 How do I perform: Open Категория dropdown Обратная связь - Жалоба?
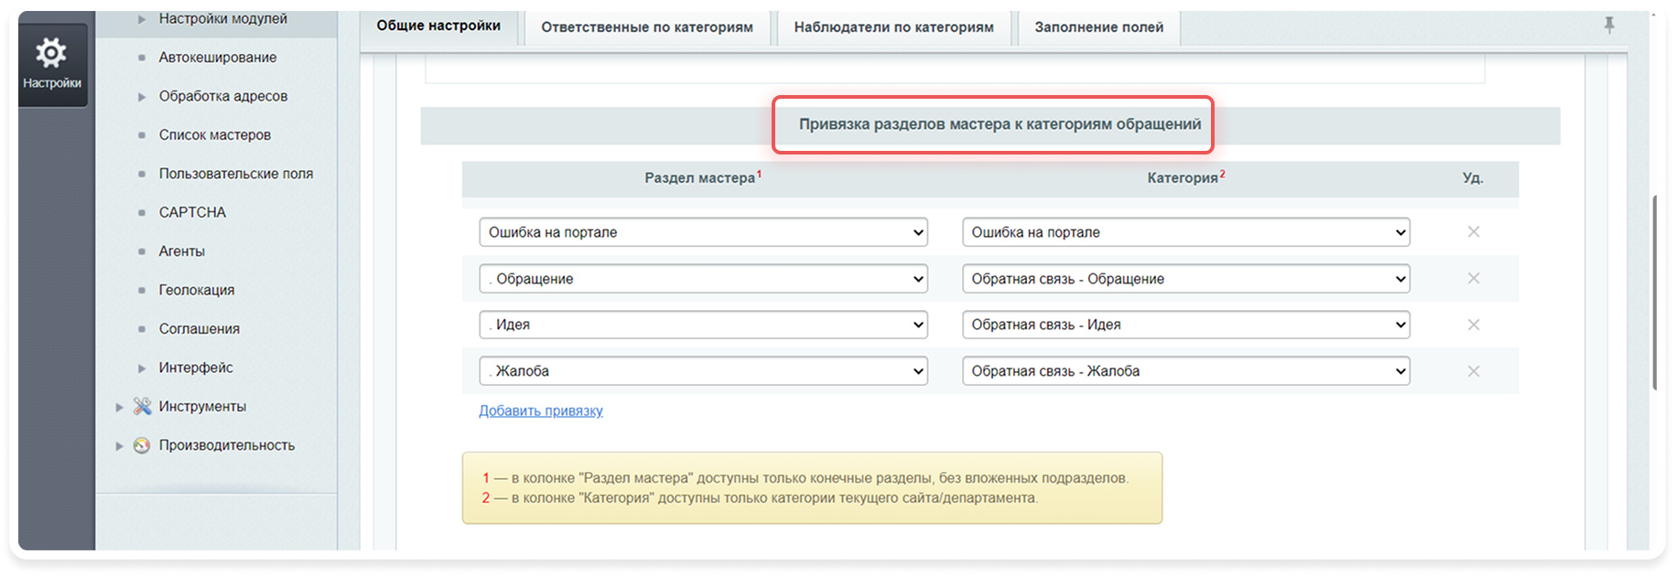pyautogui.click(x=1186, y=371)
